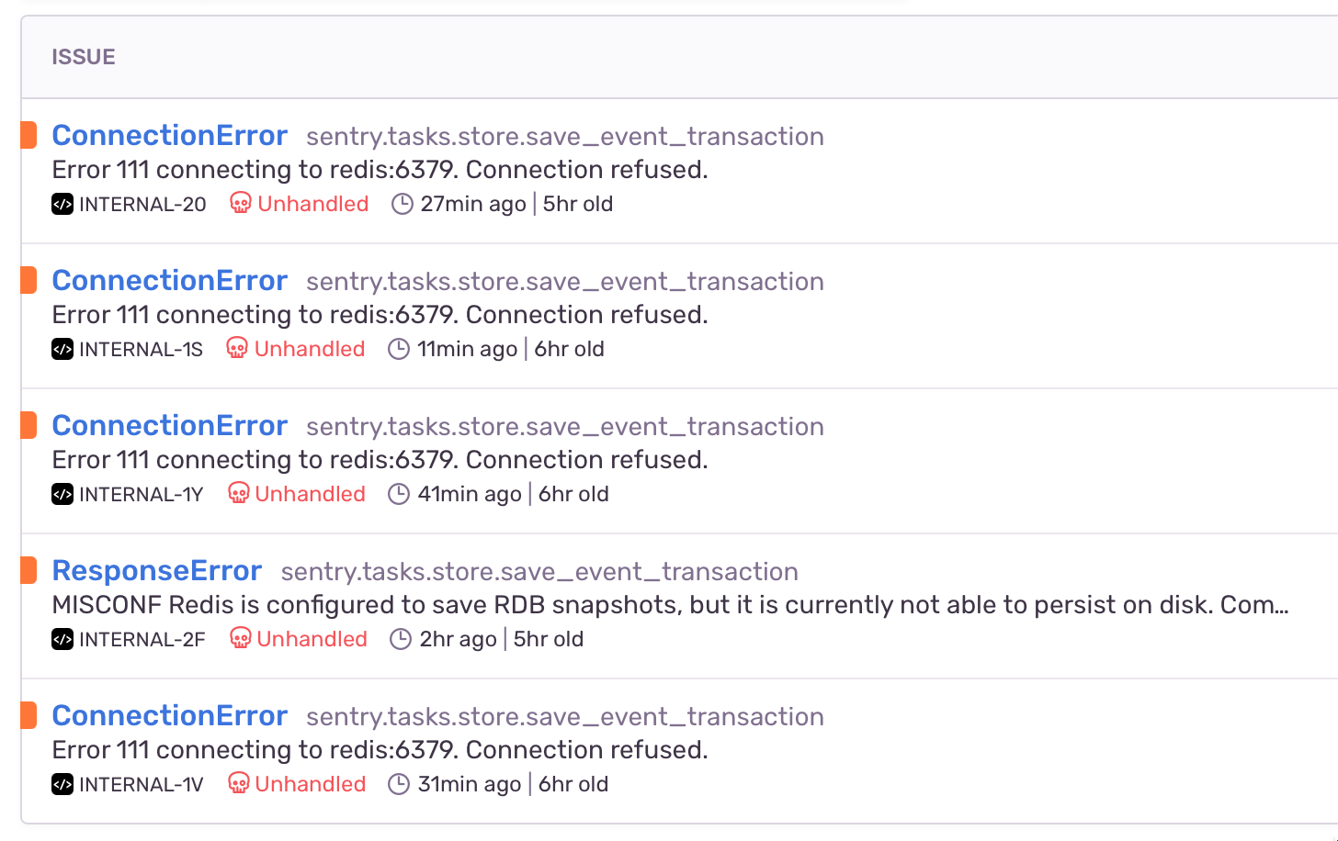Click the code tag icon beside INTERNAL-1S
This screenshot has height=841, width=1338.
(x=61, y=348)
